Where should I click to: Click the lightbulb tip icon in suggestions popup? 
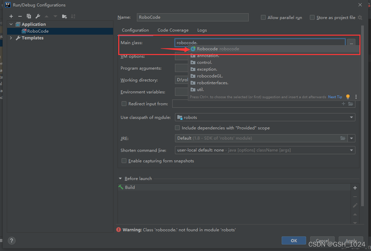(x=348, y=97)
